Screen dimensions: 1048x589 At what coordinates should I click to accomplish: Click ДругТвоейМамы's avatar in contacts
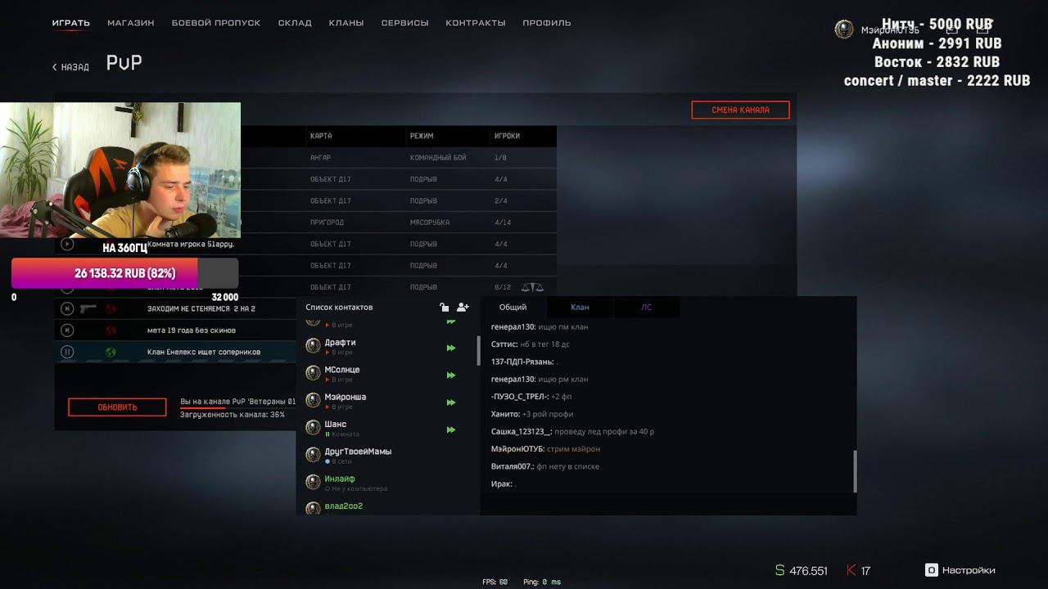pyautogui.click(x=313, y=455)
